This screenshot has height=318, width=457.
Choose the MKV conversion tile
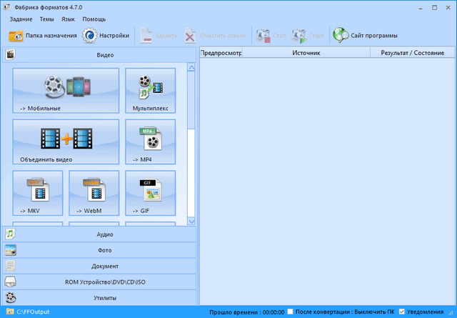pos(37,193)
